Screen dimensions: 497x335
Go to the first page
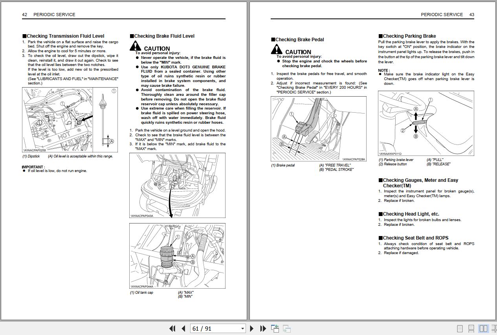coord(172,328)
